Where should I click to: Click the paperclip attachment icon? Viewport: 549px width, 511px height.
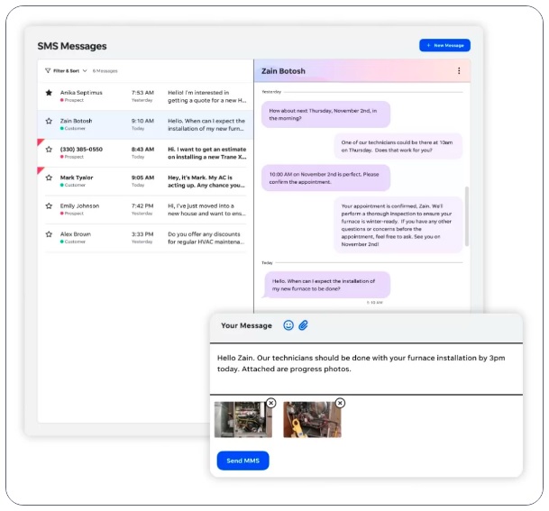coord(304,325)
